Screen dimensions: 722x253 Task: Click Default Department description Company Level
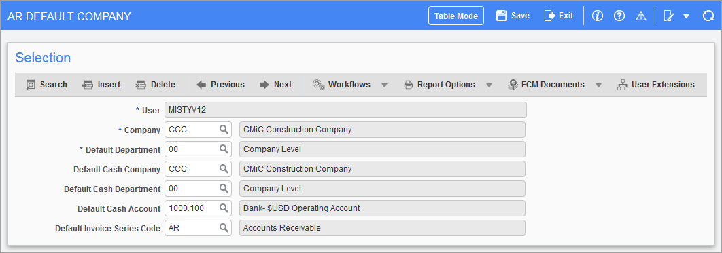(382, 149)
